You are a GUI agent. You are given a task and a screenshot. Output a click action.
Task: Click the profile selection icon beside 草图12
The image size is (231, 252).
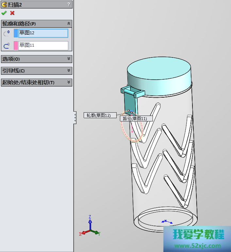click(7, 33)
